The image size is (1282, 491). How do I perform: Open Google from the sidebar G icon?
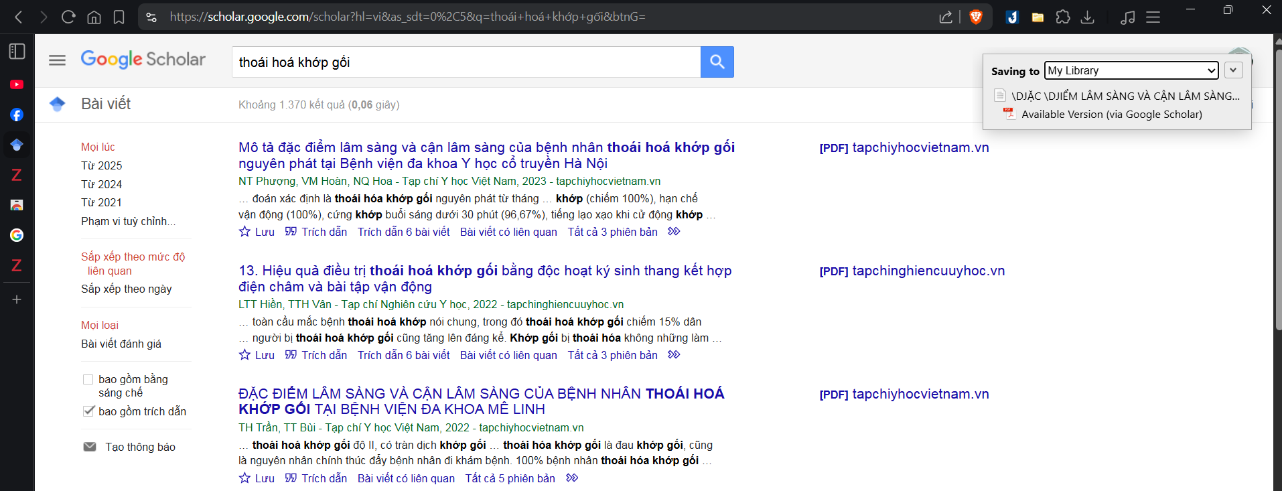pos(17,235)
